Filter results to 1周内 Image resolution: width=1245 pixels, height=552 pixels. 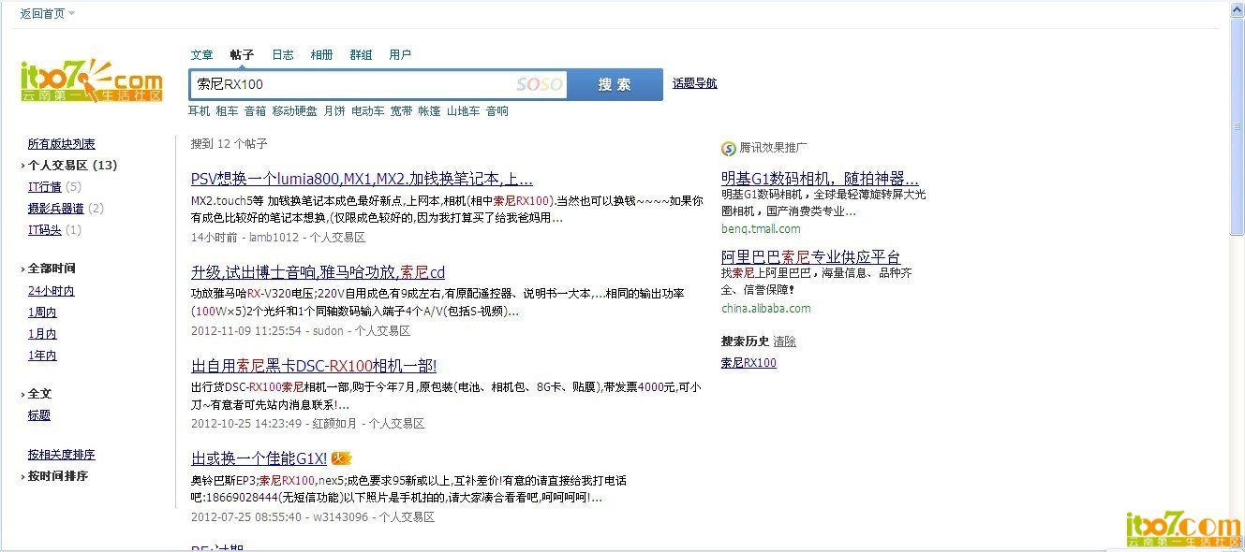(41, 313)
